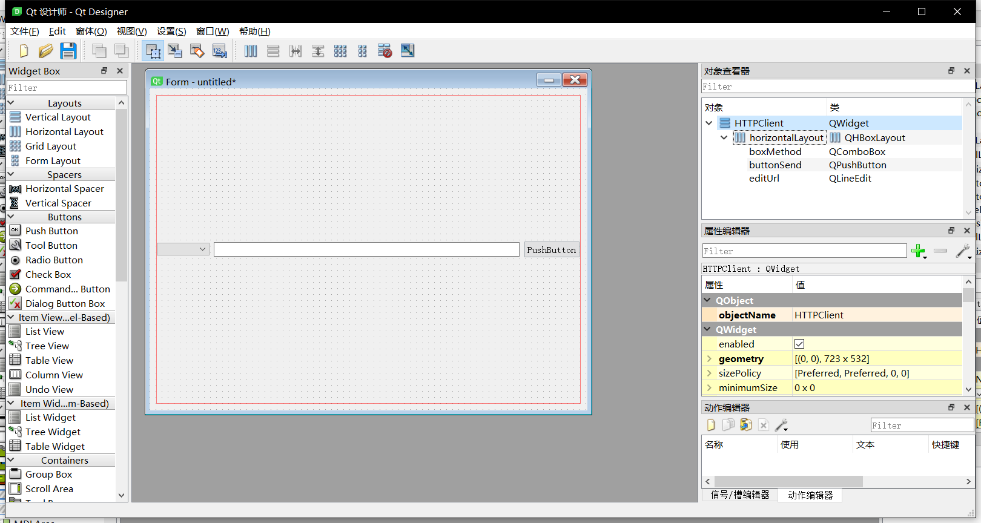Click the Widget Box scroll-down arrow
Viewport: 981px width, 523px height.
pos(121,495)
